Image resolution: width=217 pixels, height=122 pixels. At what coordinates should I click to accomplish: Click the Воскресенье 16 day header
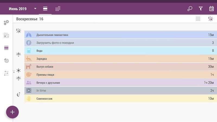click(x=30, y=19)
